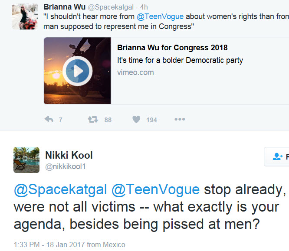Click the @Spacekatgal mention in reply

pyautogui.click(x=60, y=189)
